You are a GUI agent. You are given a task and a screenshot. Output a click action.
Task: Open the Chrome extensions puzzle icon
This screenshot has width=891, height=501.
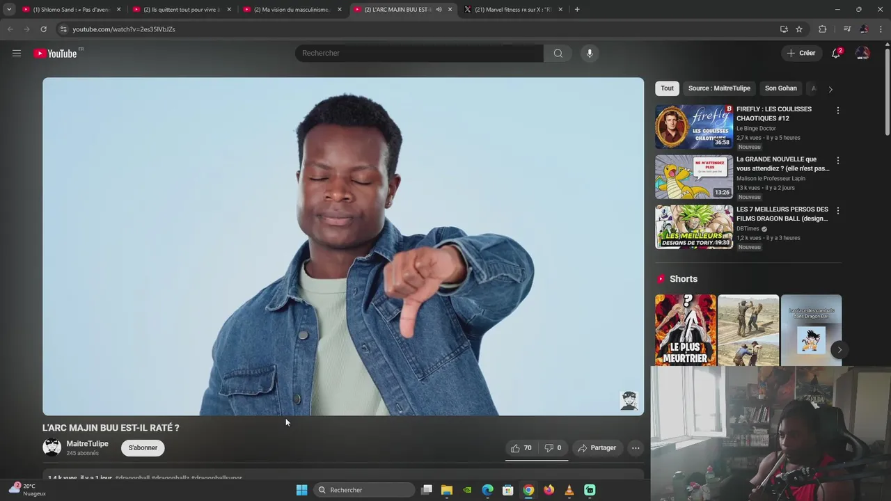(823, 29)
